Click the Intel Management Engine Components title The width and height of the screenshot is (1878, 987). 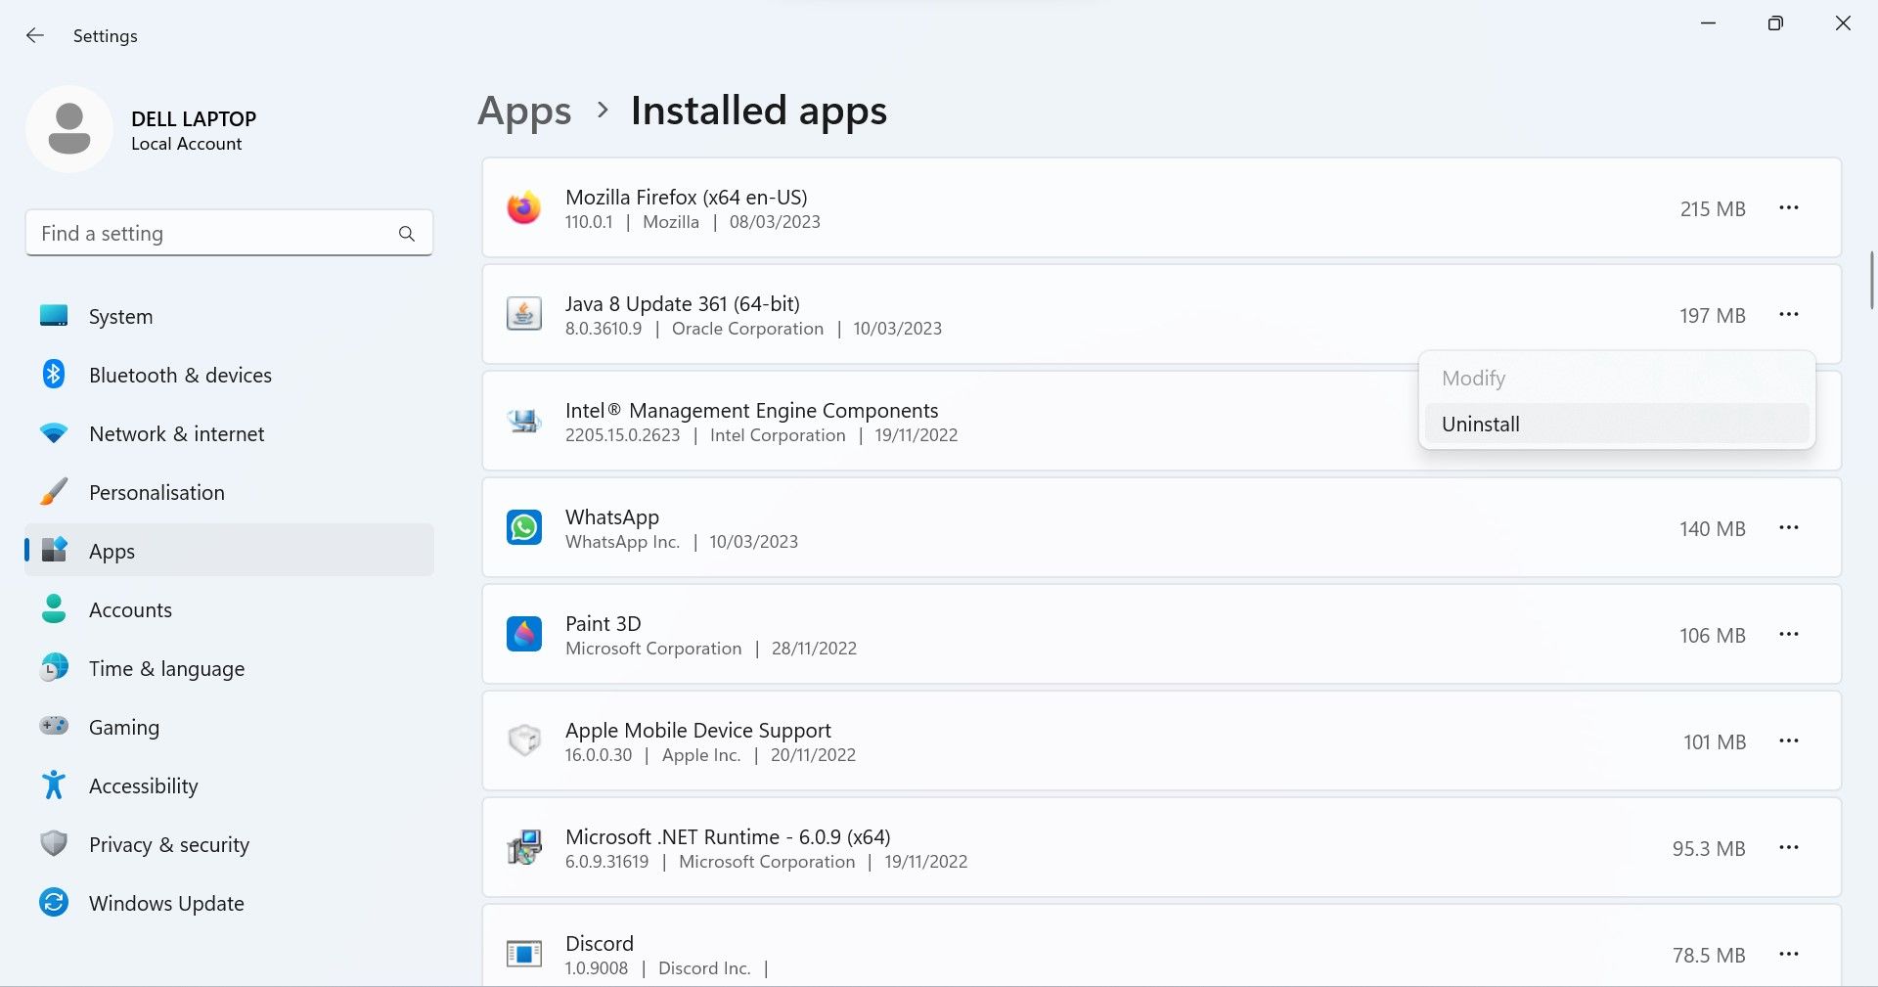pyautogui.click(x=751, y=410)
